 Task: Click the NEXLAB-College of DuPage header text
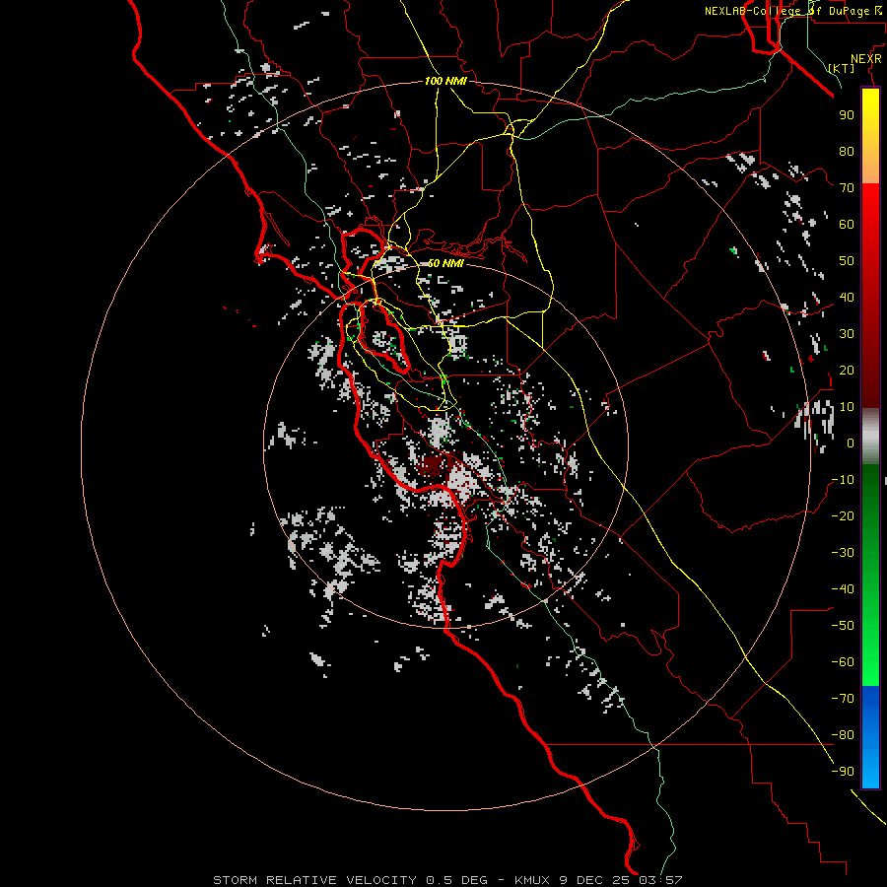pyautogui.click(x=792, y=11)
